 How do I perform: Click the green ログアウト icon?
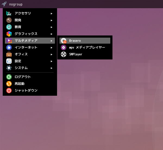tap(9, 77)
